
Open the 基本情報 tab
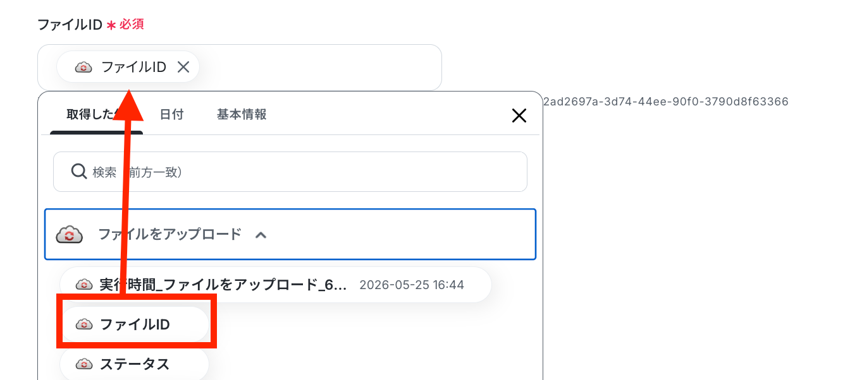coord(242,114)
